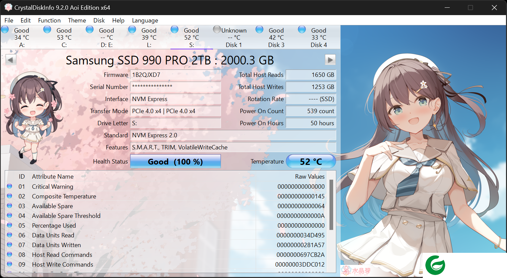Click the green G logo overlay
The width and height of the screenshot is (507, 278).
coord(435,265)
